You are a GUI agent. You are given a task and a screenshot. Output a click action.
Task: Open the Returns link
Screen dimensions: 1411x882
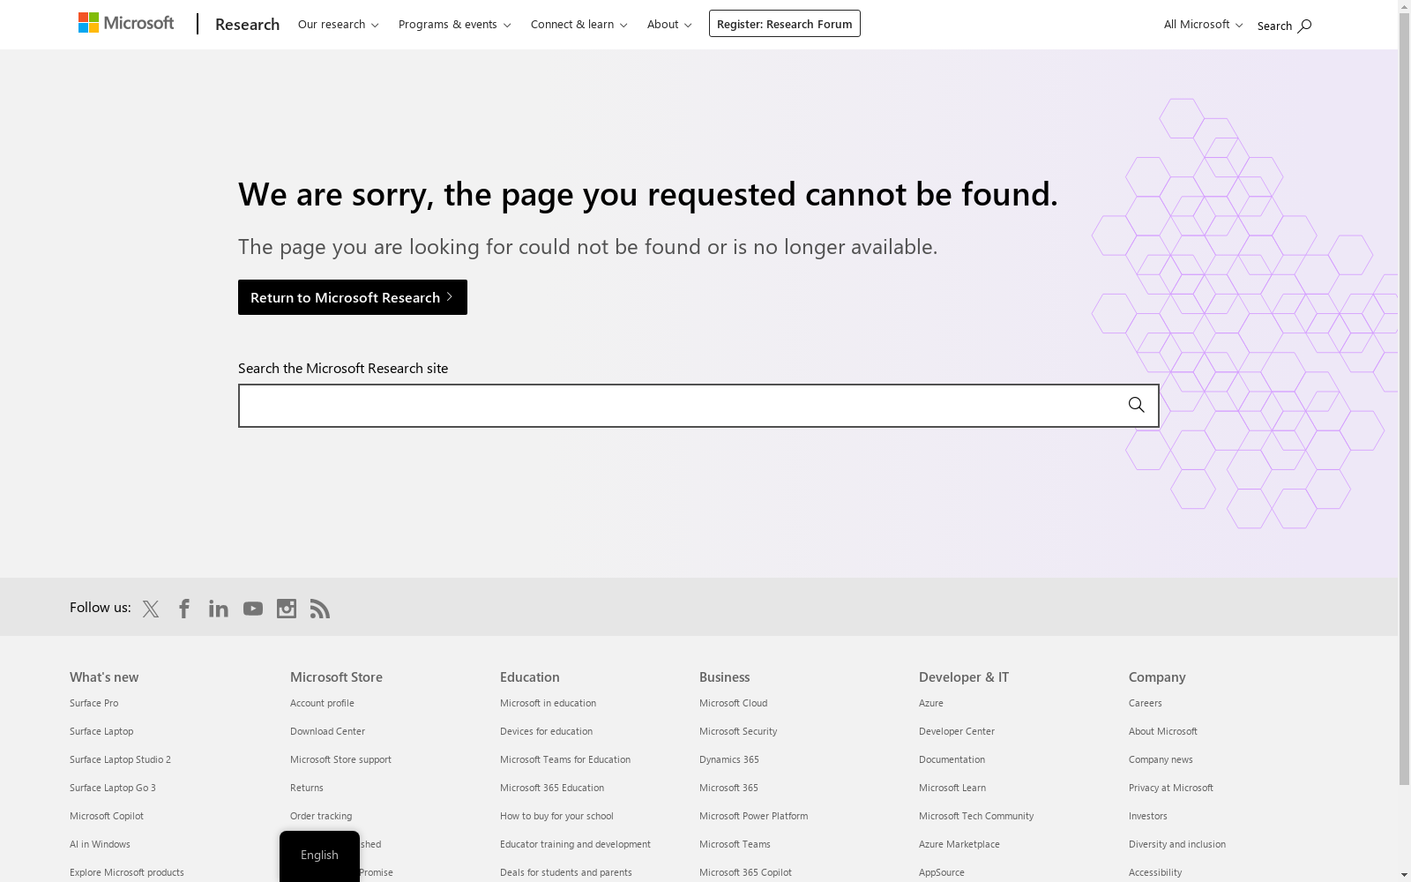click(x=307, y=788)
